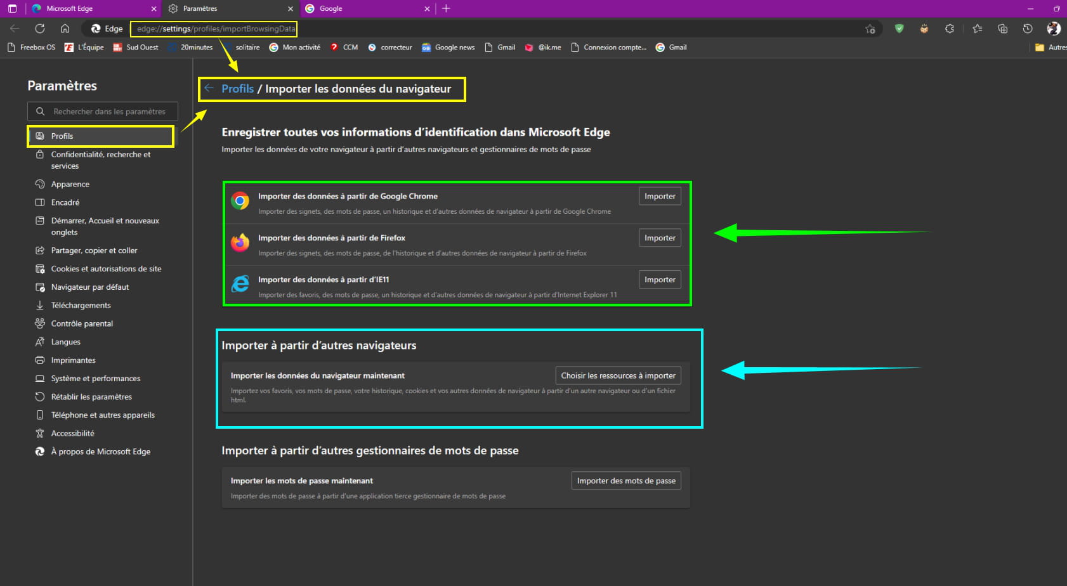The image size is (1067, 586).
Task: Open a new tab with plus icon
Action: [446, 8]
